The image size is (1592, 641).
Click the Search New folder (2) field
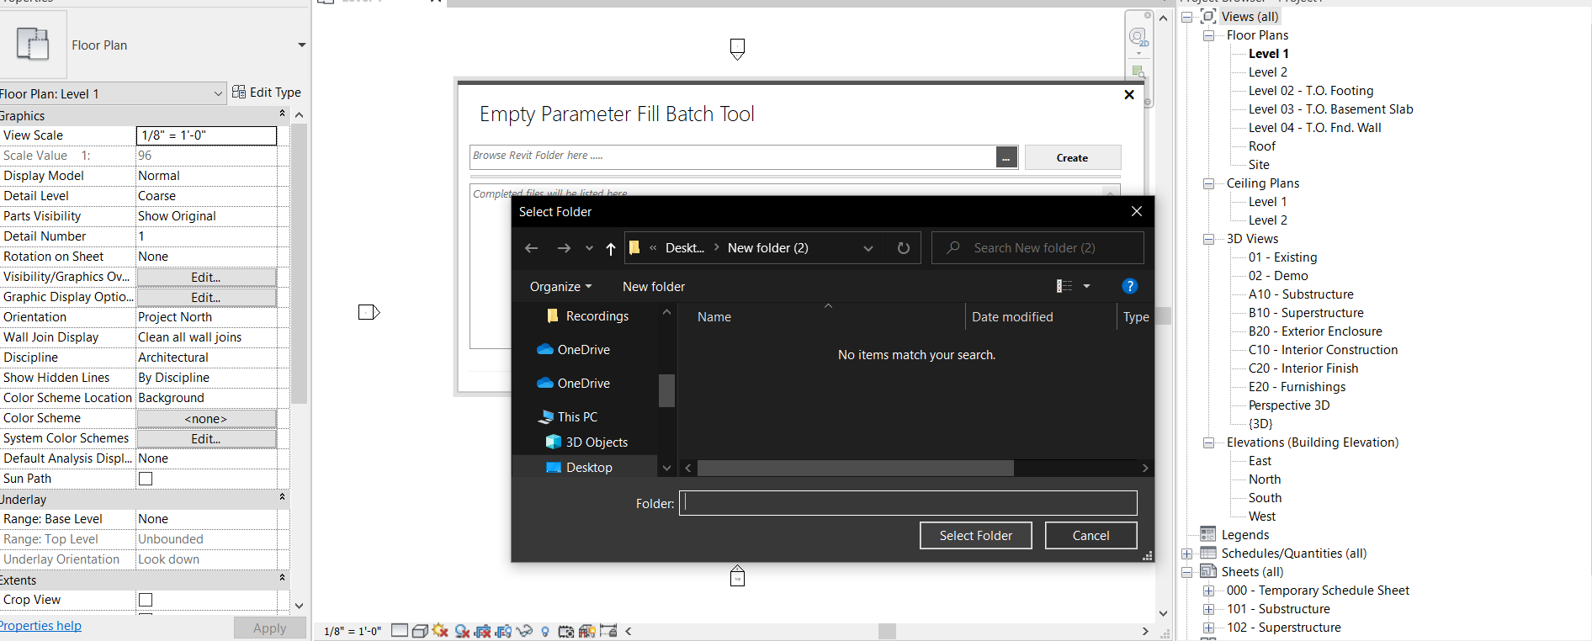(1037, 248)
